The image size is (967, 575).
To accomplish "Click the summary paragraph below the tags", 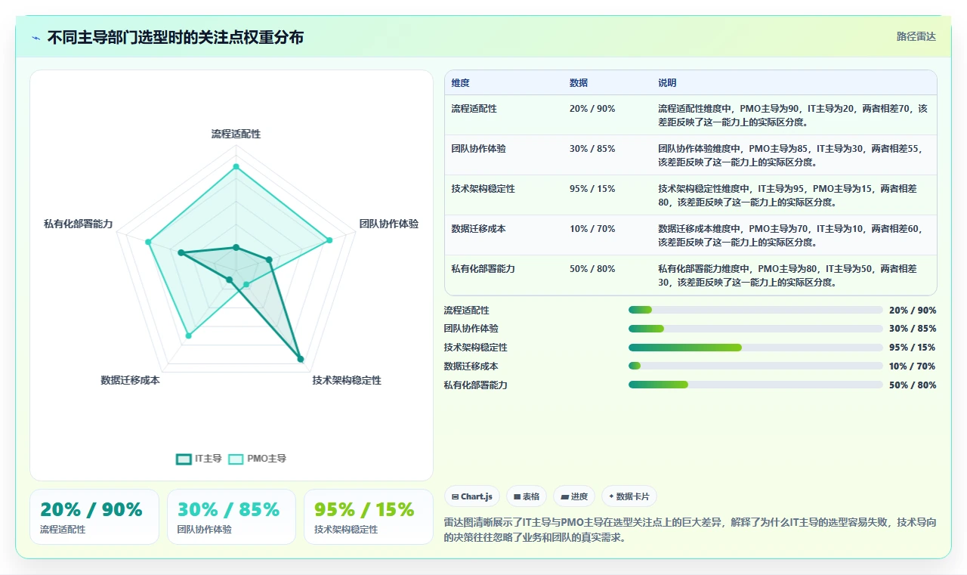I will point(690,530).
